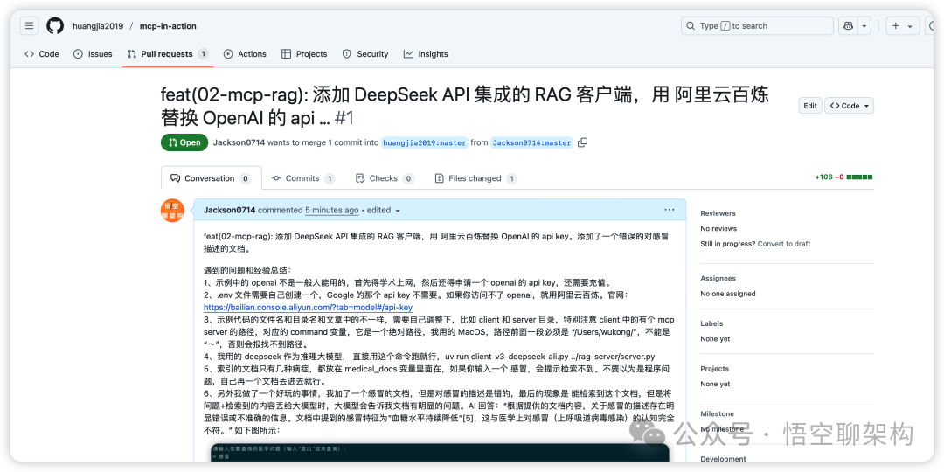The image size is (944, 472).
Task: Expand the edited history dropdown
Action: [384, 210]
